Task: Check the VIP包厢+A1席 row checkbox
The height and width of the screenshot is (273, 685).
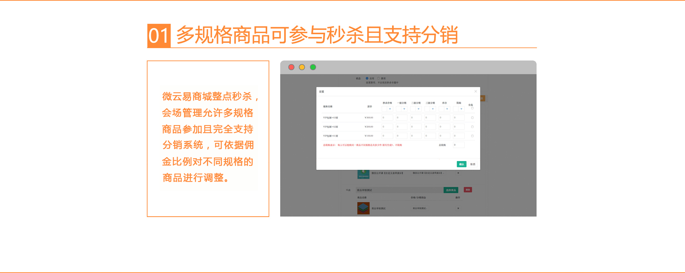Action: click(472, 136)
